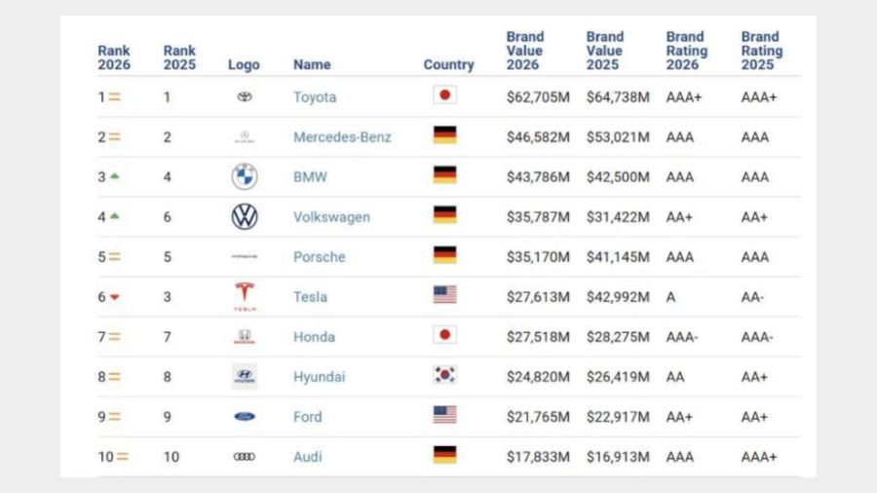This screenshot has width=877, height=493.
Task: Sort by Brand Value 2026 column header
Action: coord(524,51)
